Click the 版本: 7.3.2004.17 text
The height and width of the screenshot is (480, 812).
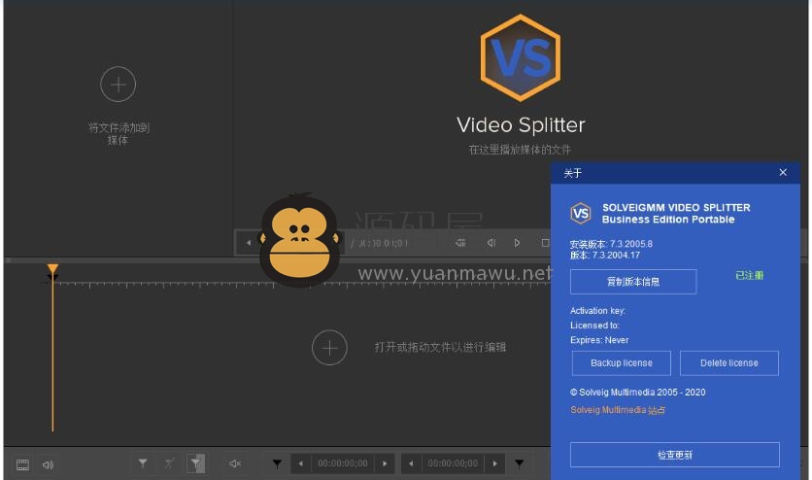click(605, 256)
